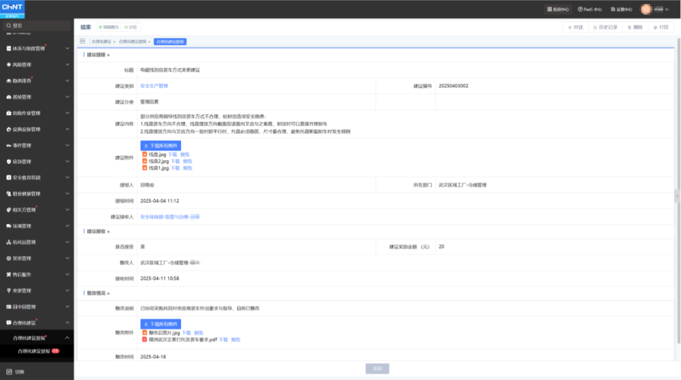Open the 流程图示 tab
The image size is (681, 380).
pos(109,28)
